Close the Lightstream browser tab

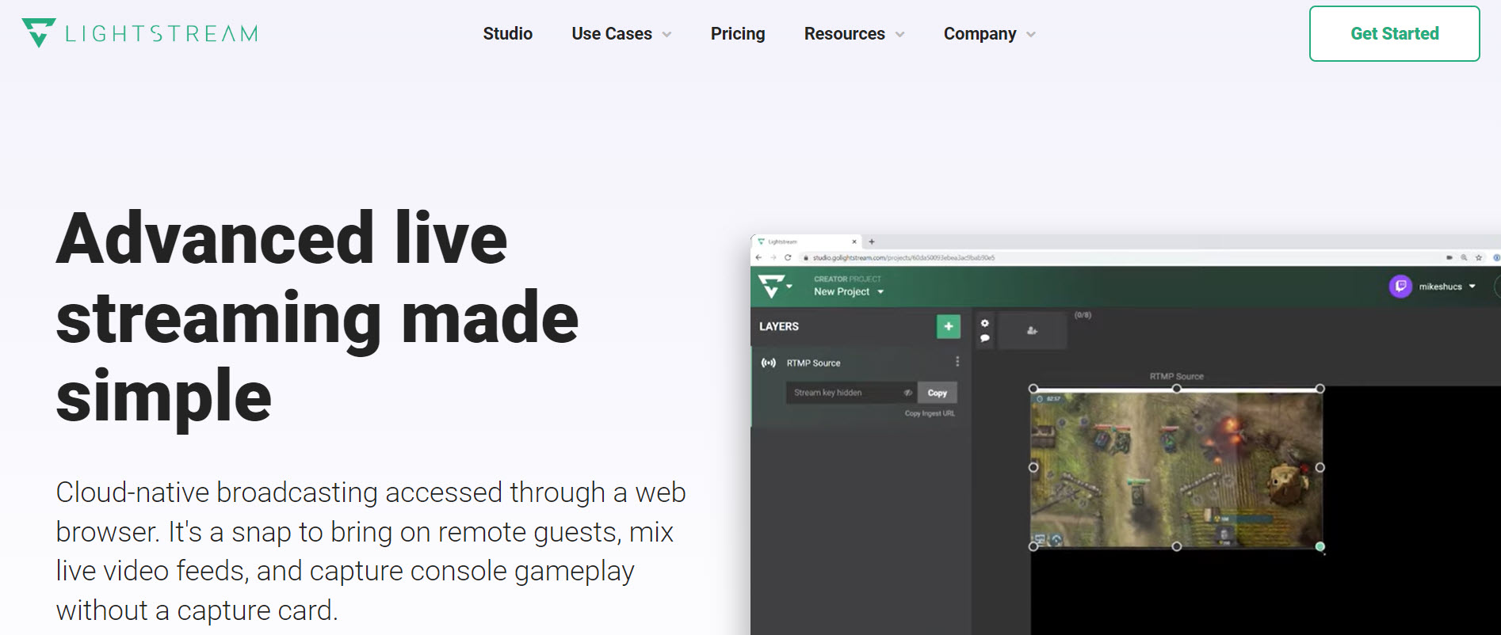click(x=854, y=241)
